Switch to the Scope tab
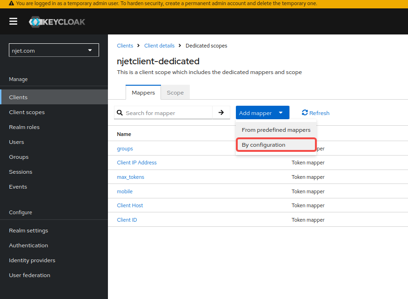 [175, 93]
